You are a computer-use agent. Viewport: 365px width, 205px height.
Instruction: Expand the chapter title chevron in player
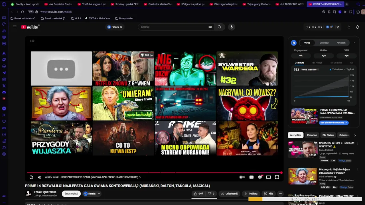pyautogui.click(x=140, y=177)
